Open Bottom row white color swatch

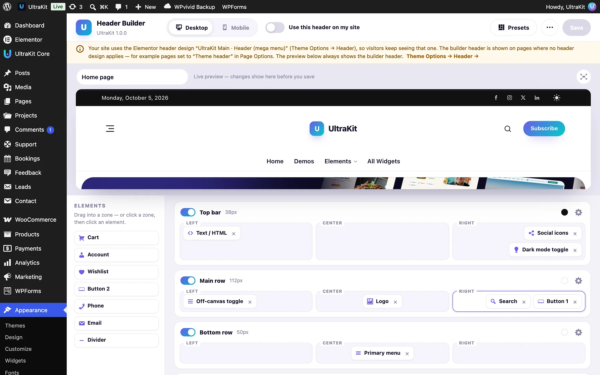(x=564, y=332)
